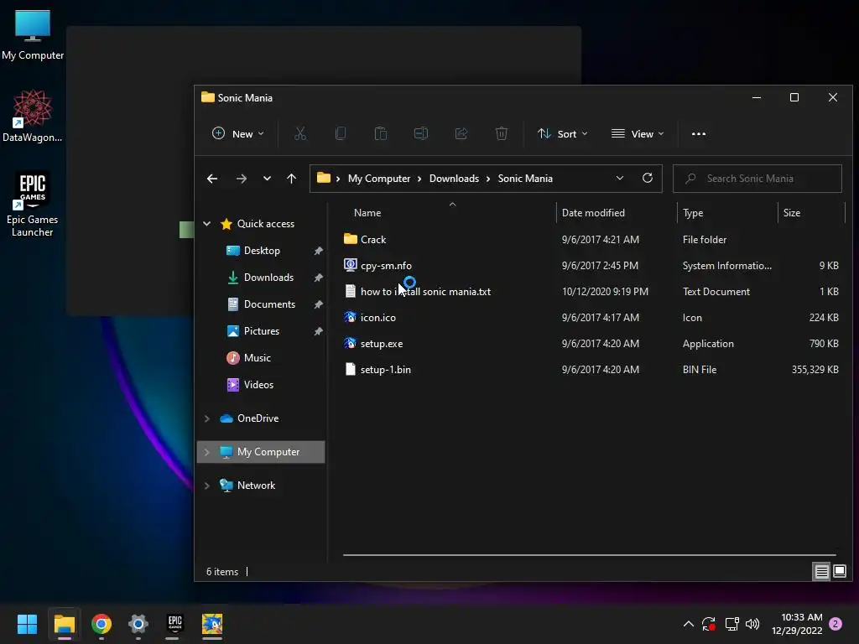Click Downloads in address breadcrumb
Image resolution: width=859 pixels, height=644 pixels.
click(454, 179)
